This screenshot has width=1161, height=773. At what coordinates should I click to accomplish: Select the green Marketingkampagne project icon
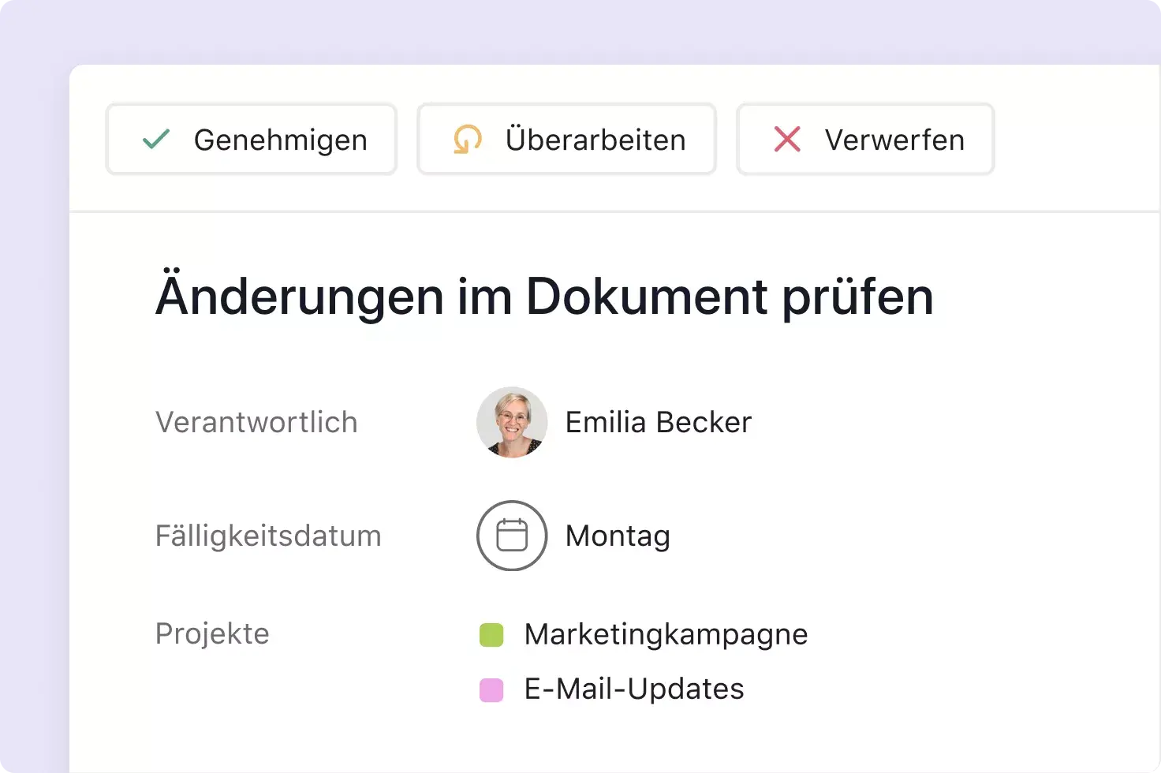coord(491,633)
